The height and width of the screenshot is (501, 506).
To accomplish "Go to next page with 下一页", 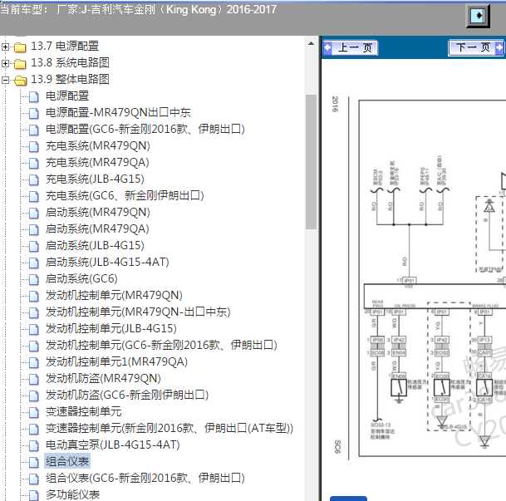I will [476, 47].
